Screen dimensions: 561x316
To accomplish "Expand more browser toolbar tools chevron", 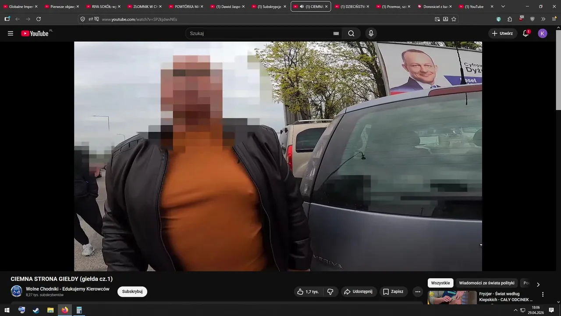I will [x=543, y=19].
